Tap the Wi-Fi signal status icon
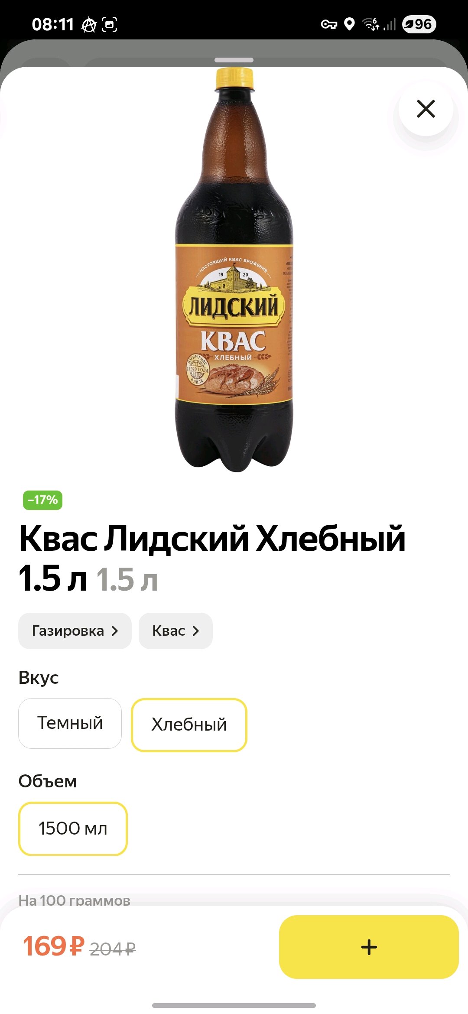 click(371, 24)
